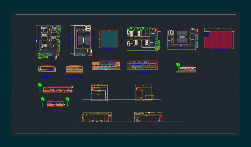This screenshot has width=251, height=147.
Task: Select the vertical classroom floor plan with plants
Action: (x=48, y=42)
